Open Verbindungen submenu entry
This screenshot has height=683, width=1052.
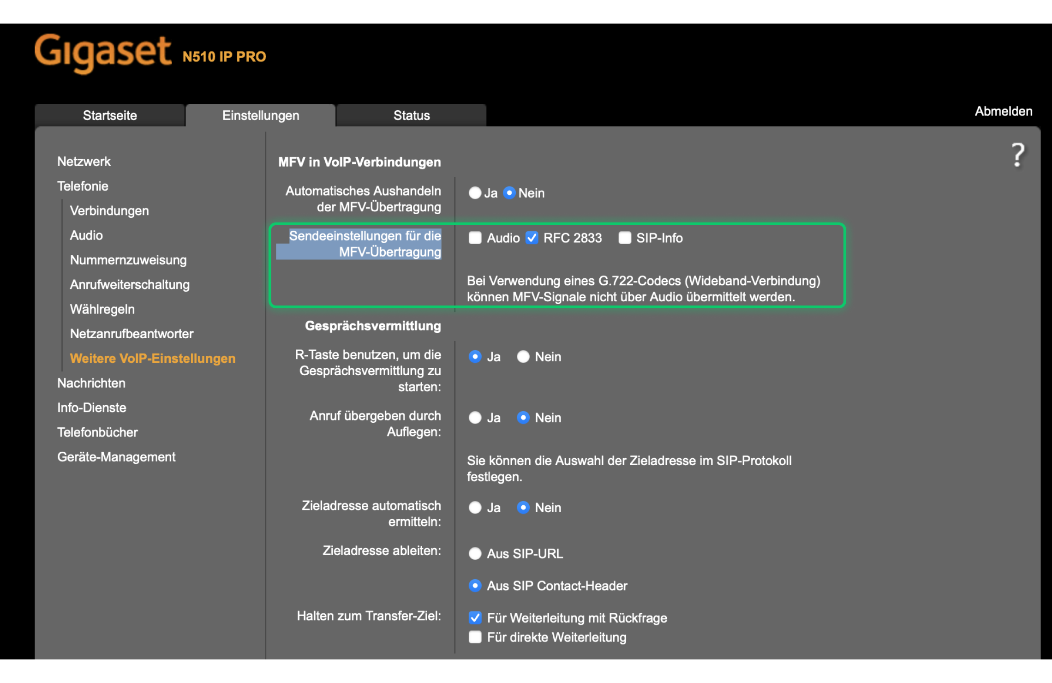coord(110,211)
